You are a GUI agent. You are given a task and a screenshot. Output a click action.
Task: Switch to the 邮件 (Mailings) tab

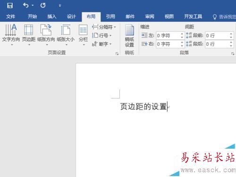tap(130, 17)
